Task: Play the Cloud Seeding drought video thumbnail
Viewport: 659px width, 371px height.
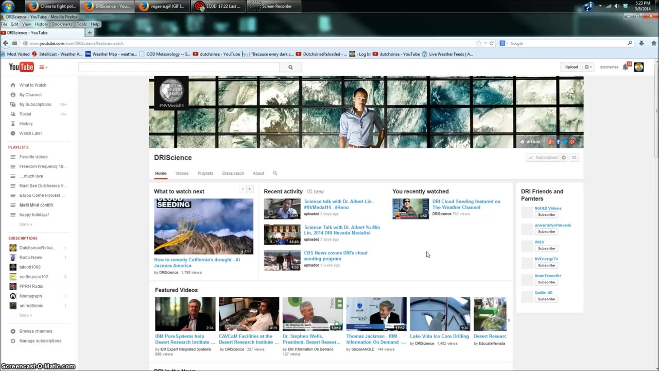Action: coord(203,227)
